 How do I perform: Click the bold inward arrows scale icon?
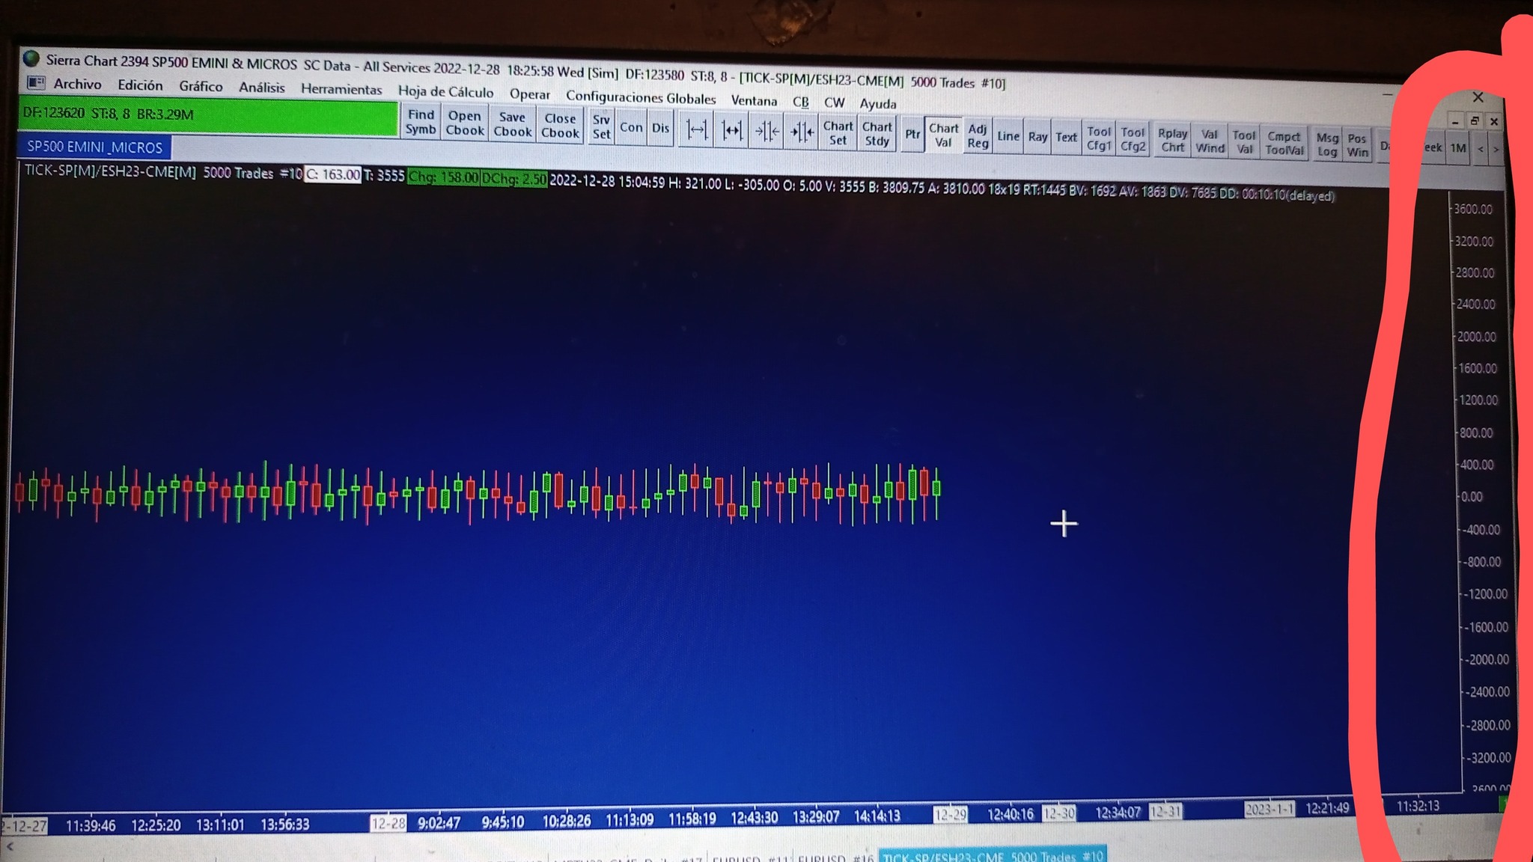(x=802, y=133)
